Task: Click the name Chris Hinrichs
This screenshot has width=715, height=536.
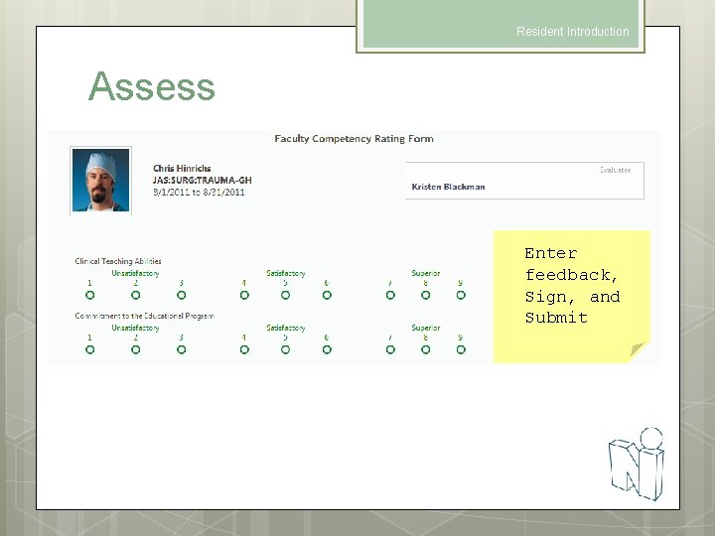Action: click(x=182, y=168)
